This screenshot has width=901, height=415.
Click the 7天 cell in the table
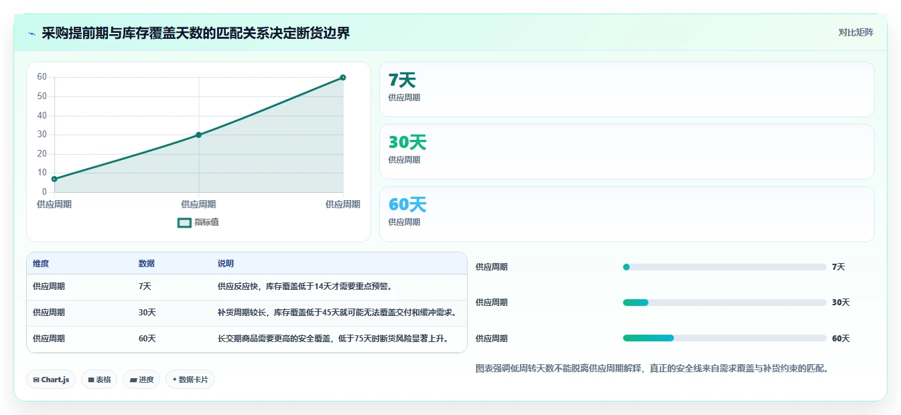[145, 286]
